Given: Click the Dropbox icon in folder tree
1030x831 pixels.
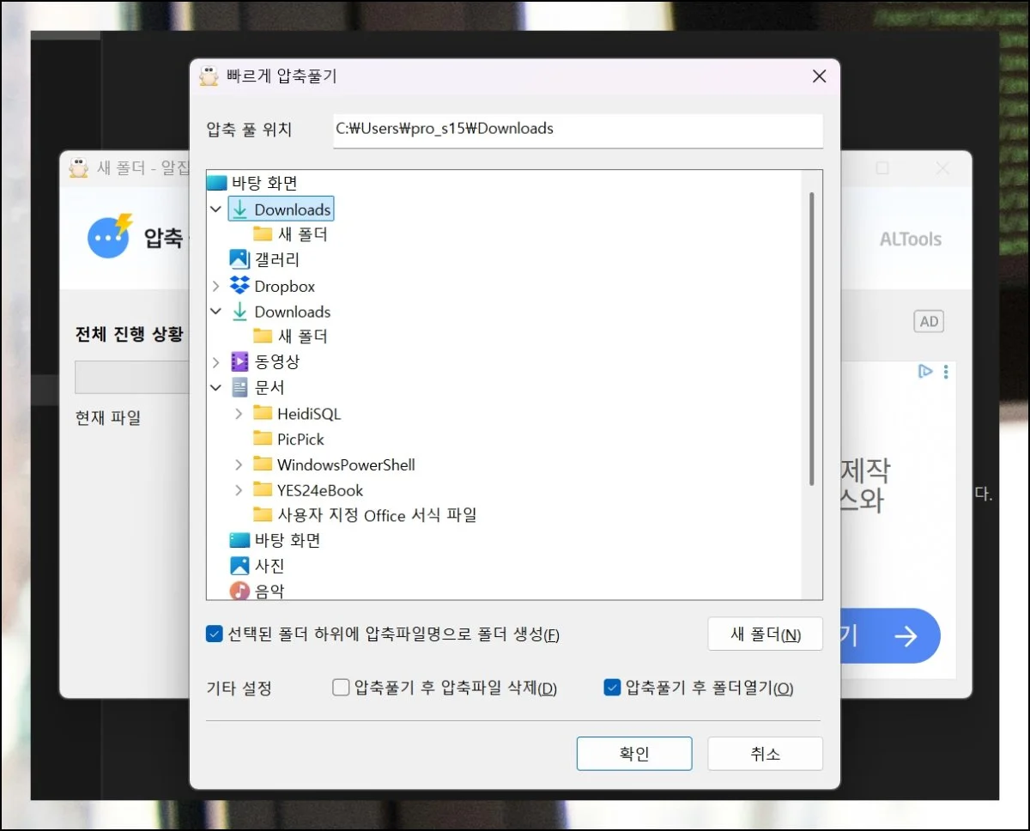Looking at the screenshot, I should (239, 286).
